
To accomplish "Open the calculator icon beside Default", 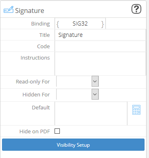I will [136, 110].
